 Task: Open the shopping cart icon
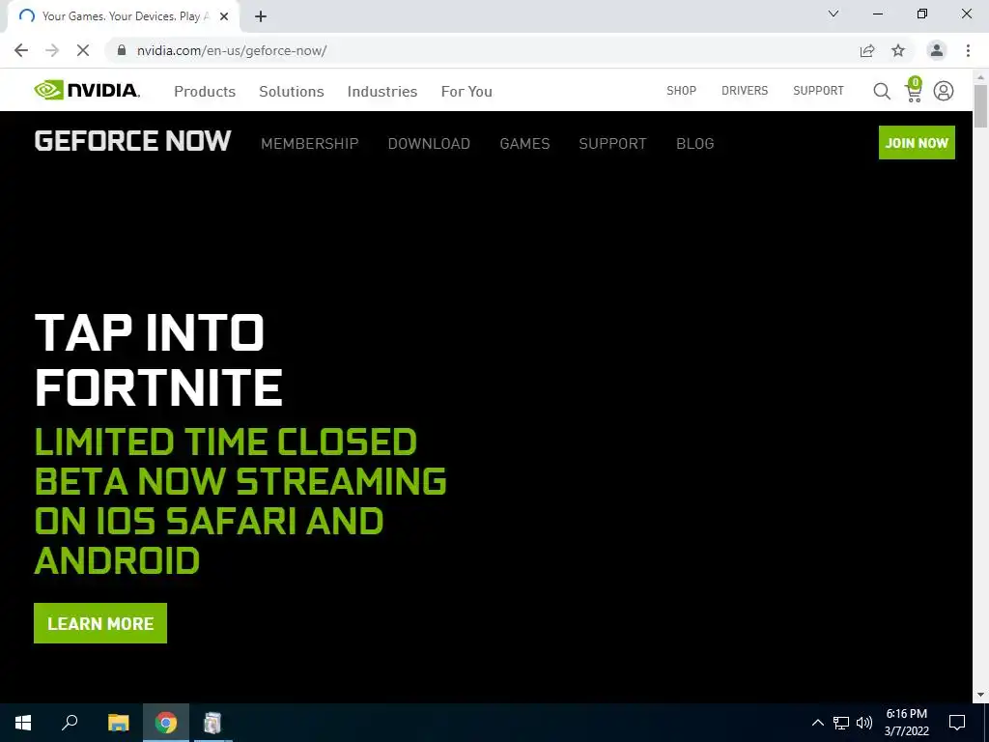[914, 90]
